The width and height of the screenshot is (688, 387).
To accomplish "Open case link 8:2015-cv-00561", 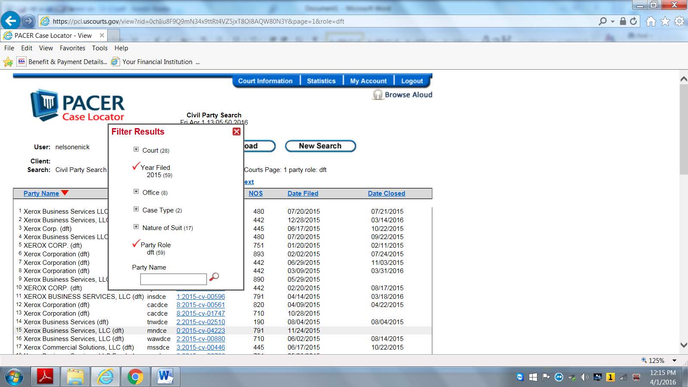I will (x=201, y=305).
